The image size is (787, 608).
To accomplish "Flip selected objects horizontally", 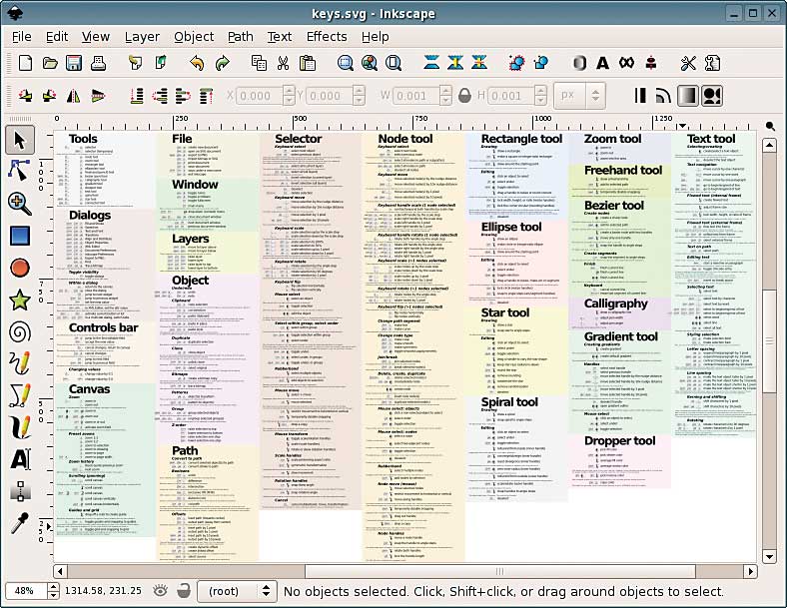I will coord(73,95).
